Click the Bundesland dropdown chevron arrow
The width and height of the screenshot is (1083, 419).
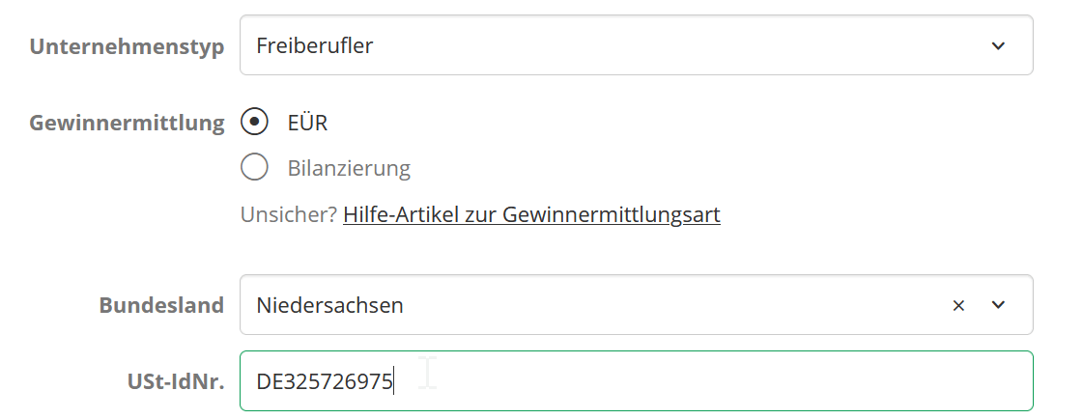[998, 305]
